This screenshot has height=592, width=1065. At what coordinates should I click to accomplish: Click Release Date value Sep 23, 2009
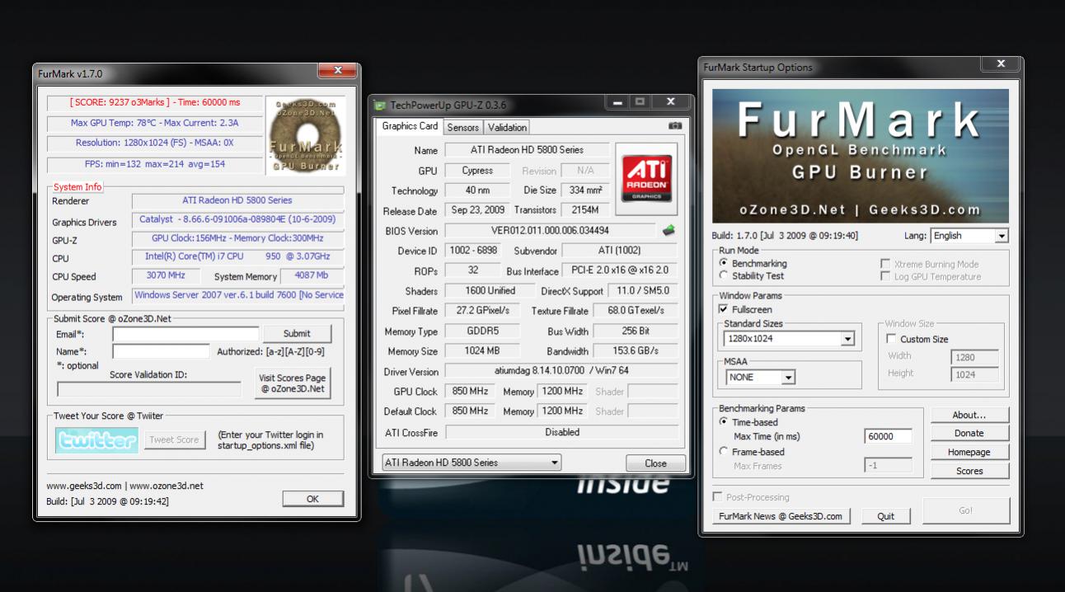[476, 210]
